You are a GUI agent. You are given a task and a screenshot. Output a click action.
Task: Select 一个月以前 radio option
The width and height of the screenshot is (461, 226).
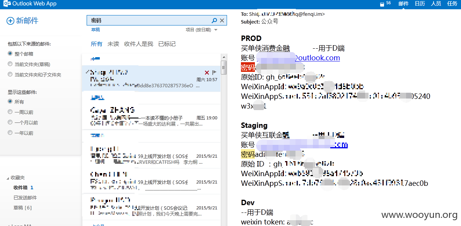tap(10, 122)
